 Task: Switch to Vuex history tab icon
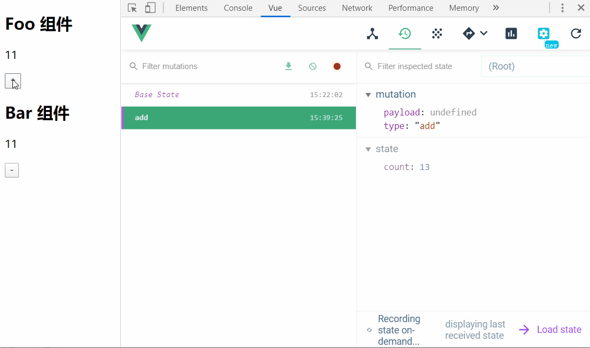(x=404, y=33)
